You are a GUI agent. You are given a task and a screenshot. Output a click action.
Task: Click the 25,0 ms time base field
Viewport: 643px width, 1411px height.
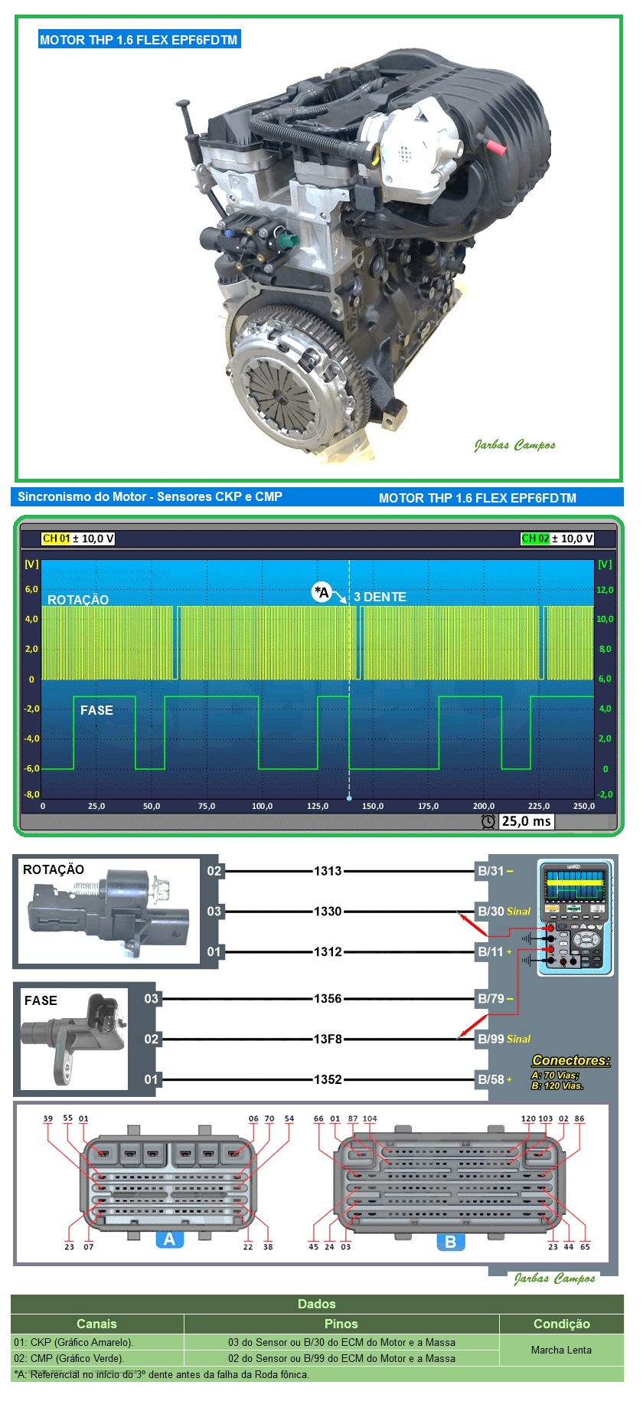526,821
